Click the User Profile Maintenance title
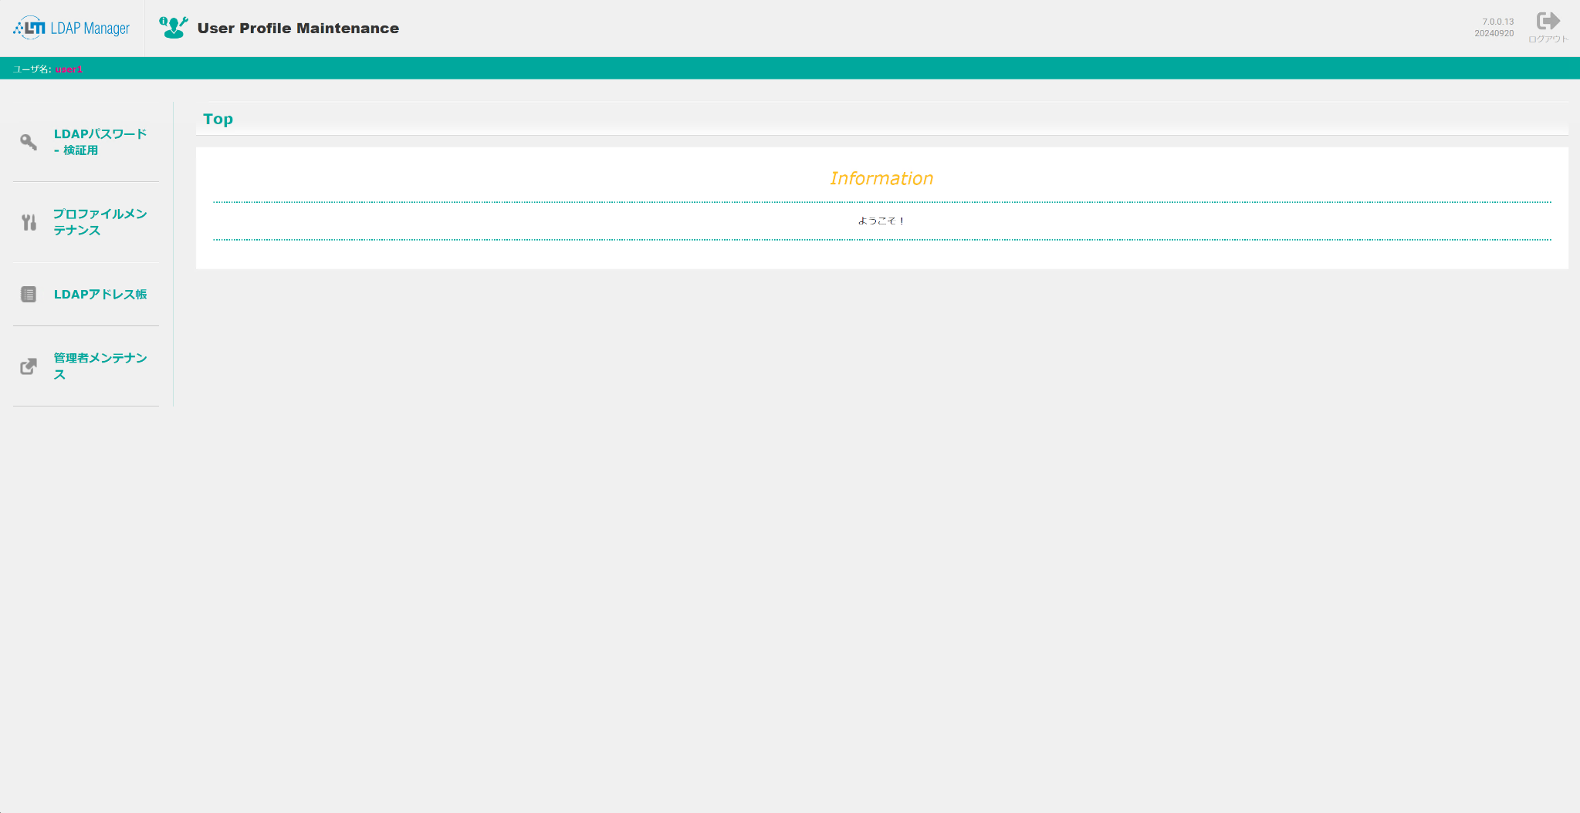The height and width of the screenshot is (813, 1580). click(298, 28)
